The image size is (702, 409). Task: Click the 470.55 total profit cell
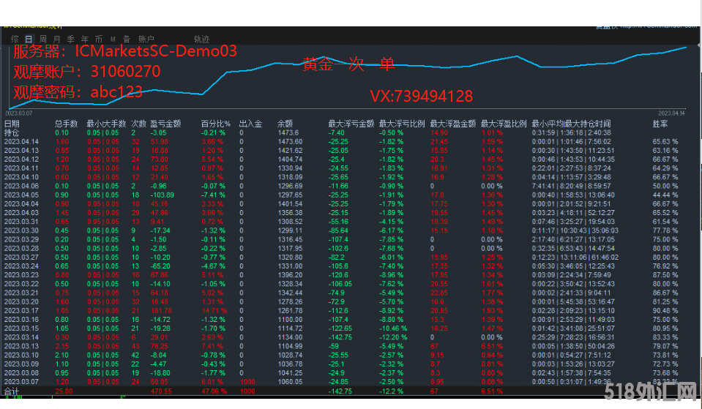pos(161,391)
